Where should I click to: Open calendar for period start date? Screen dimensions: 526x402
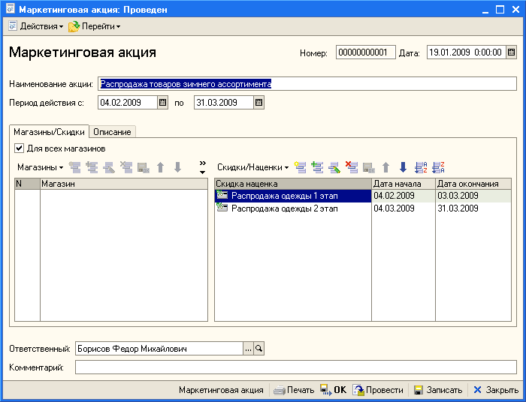(162, 103)
